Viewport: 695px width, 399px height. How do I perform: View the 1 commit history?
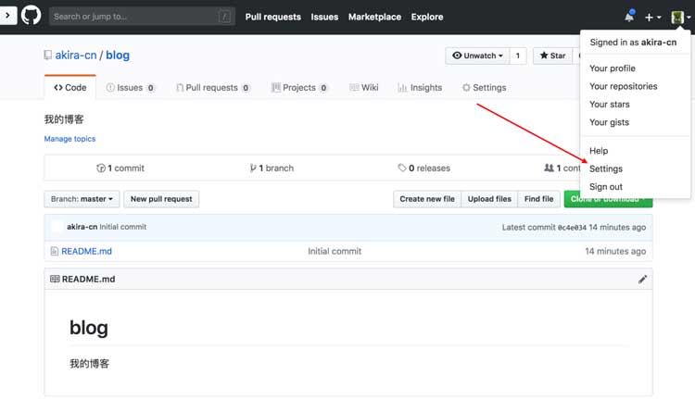click(120, 168)
